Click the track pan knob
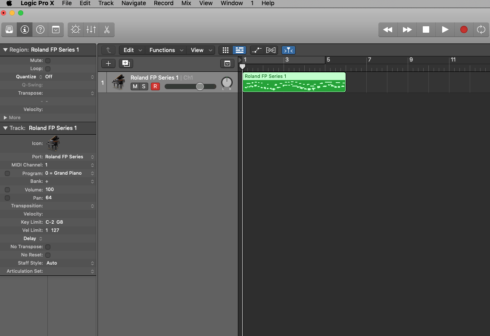 pos(227,82)
